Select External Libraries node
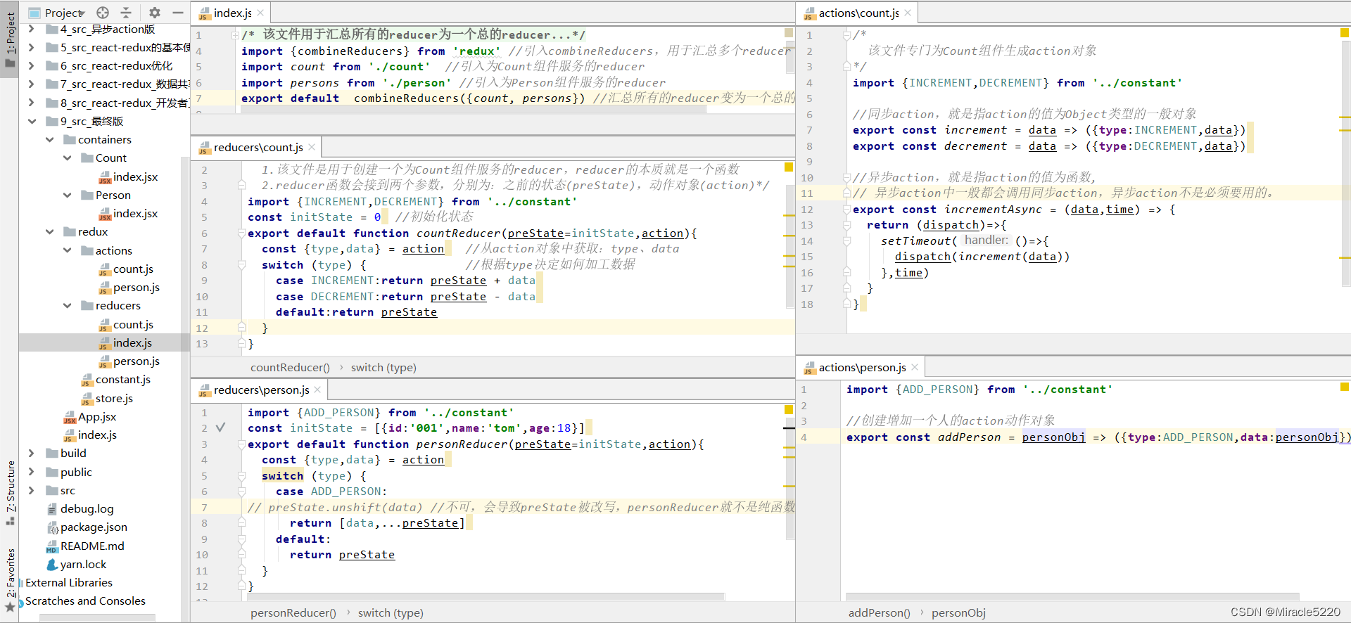The width and height of the screenshot is (1351, 623). (x=69, y=582)
